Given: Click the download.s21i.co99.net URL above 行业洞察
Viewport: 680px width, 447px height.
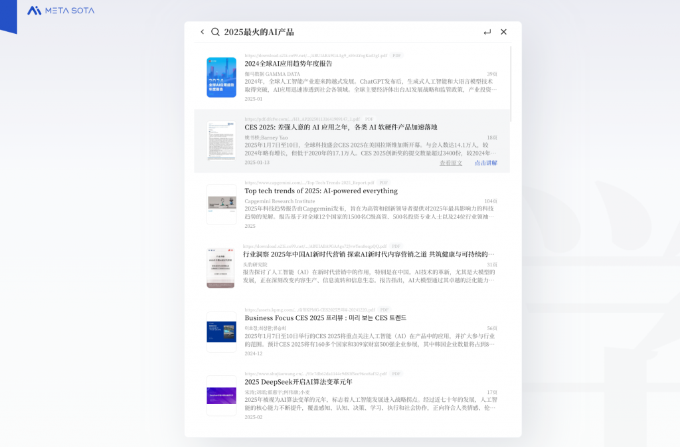Looking at the screenshot, I should coord(314,246).
